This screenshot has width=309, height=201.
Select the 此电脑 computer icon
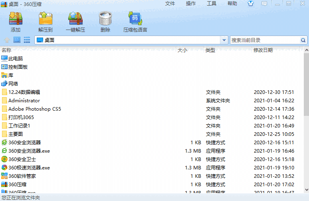coord(4,58)
